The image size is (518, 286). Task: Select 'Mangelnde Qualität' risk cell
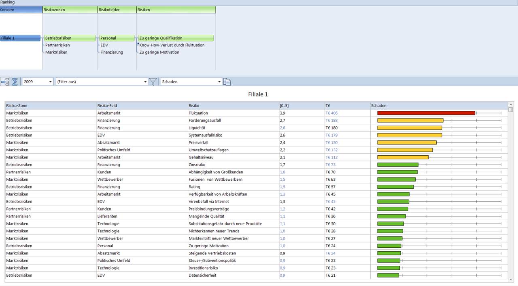(233, 216)
